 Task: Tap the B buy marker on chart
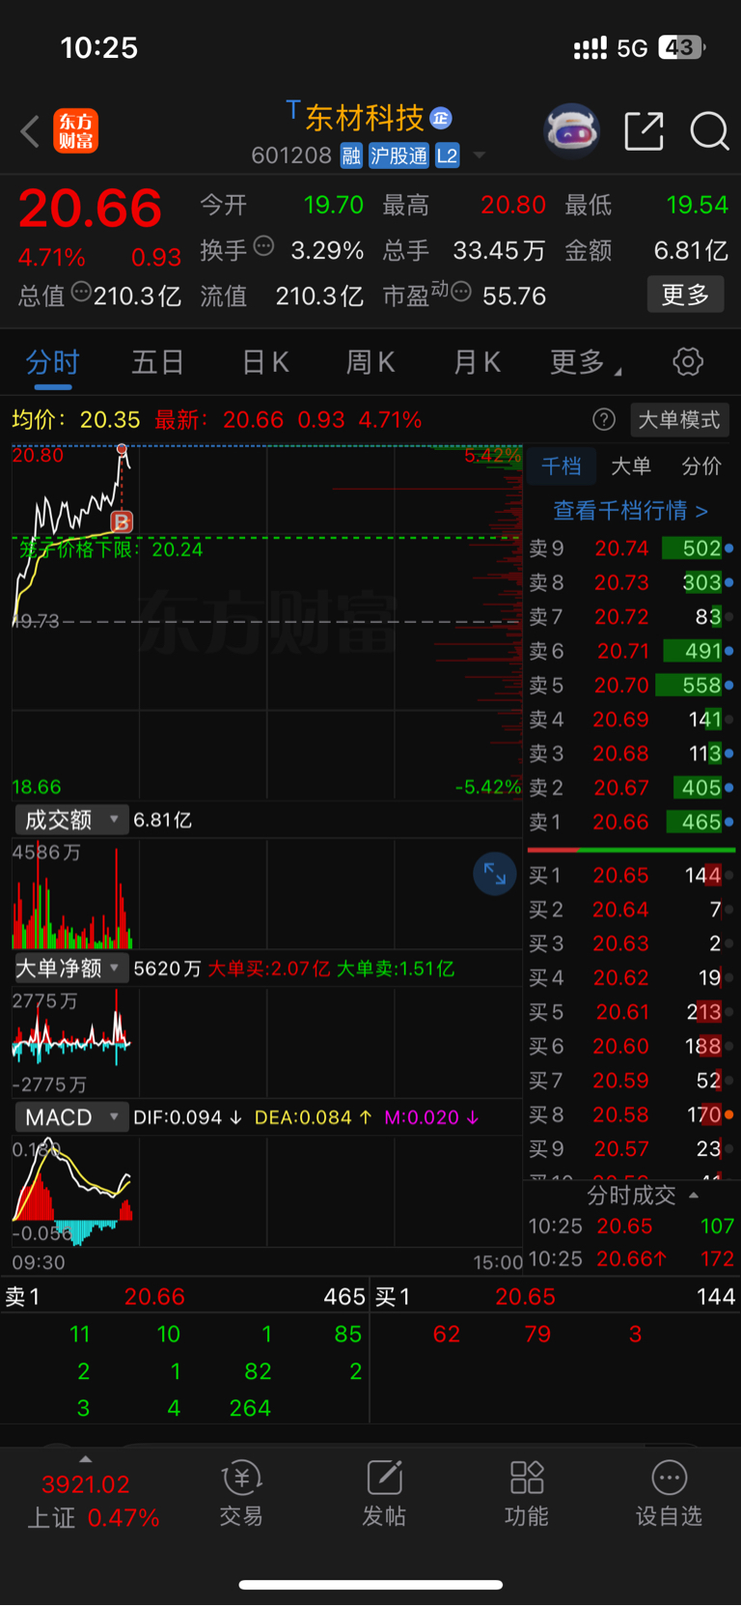pyautogui.click(x=122, y=521)
